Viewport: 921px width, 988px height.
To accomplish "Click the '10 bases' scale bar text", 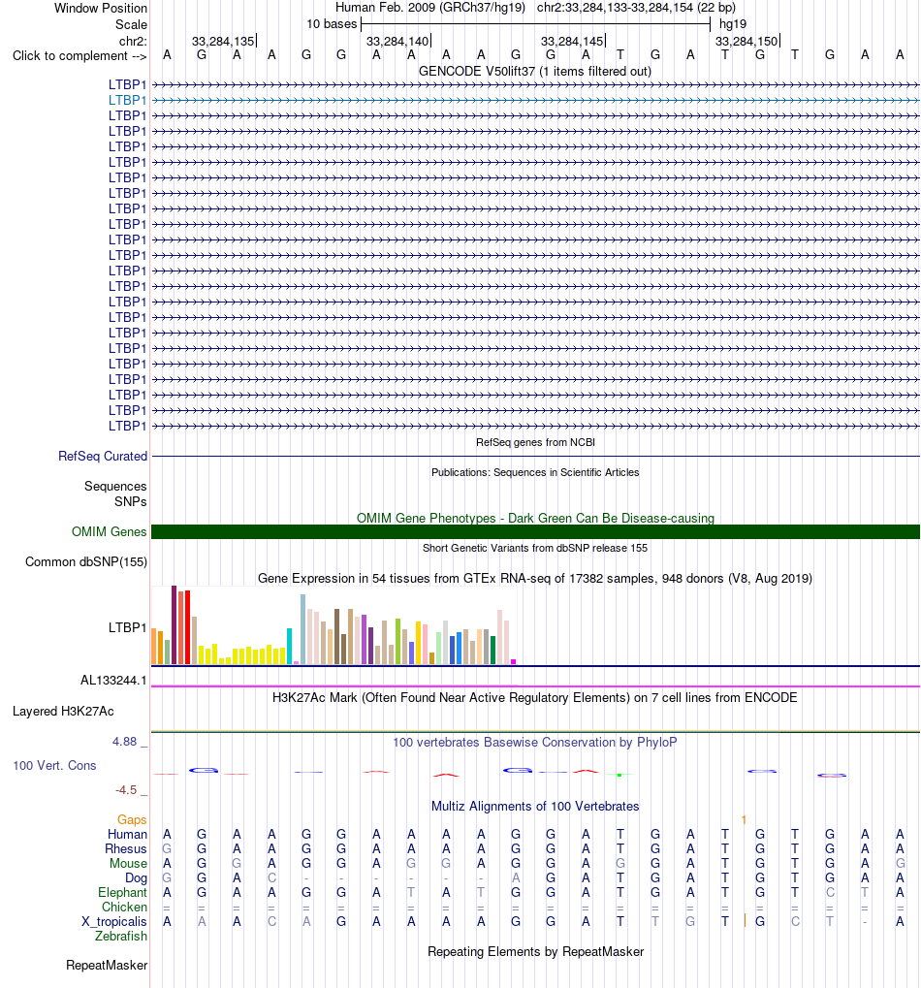I will point(332,24).
